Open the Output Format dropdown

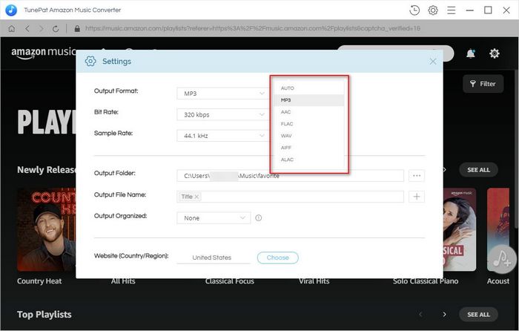(222, 94)
